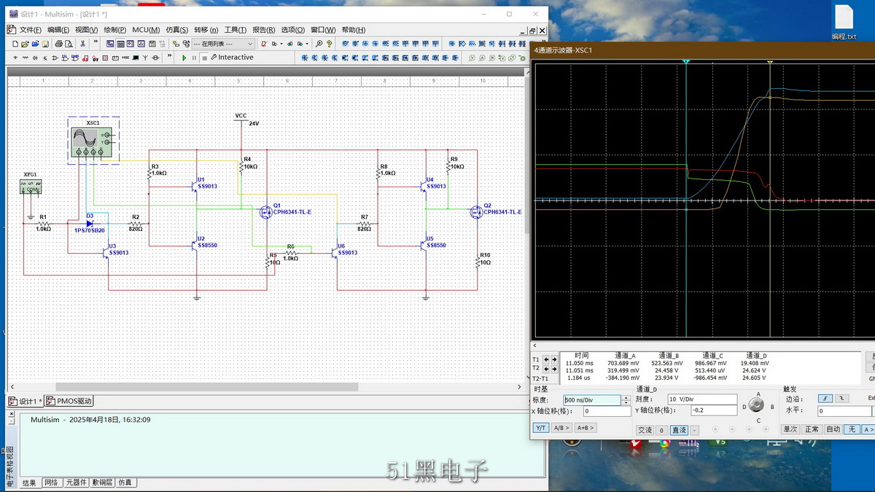Select the 元器件 tab
The width and height of the screenshot is (875, 492).
pyautogui.click(x=76, y=483)
